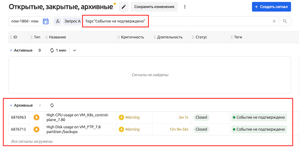Click lightning icon of signal 6876963

coord(36,117)
